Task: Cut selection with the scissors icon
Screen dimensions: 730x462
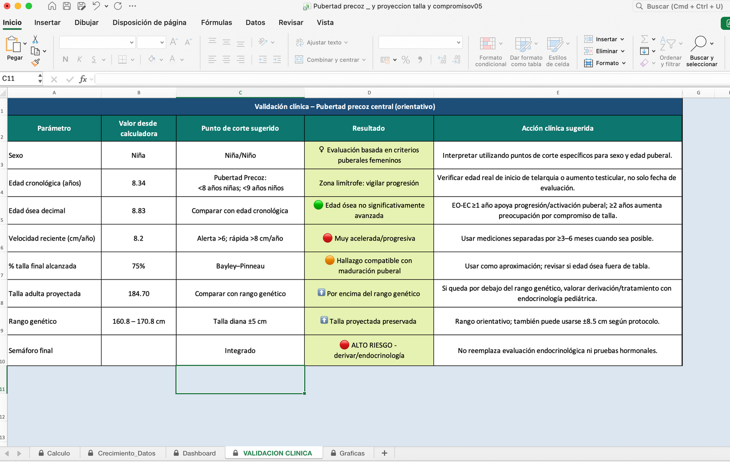Action: coord(35,39)
